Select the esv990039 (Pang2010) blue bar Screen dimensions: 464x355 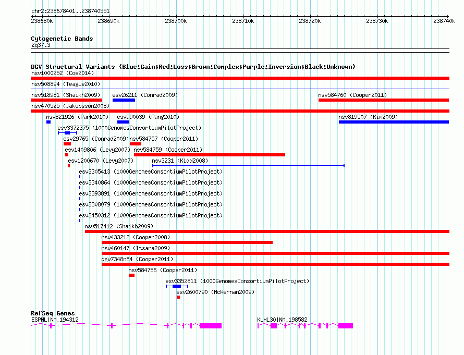point(123,122)
